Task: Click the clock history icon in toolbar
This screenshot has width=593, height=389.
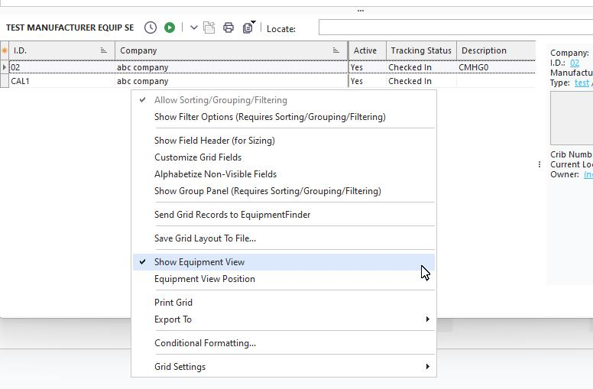Action: click(x=151, y=28)
